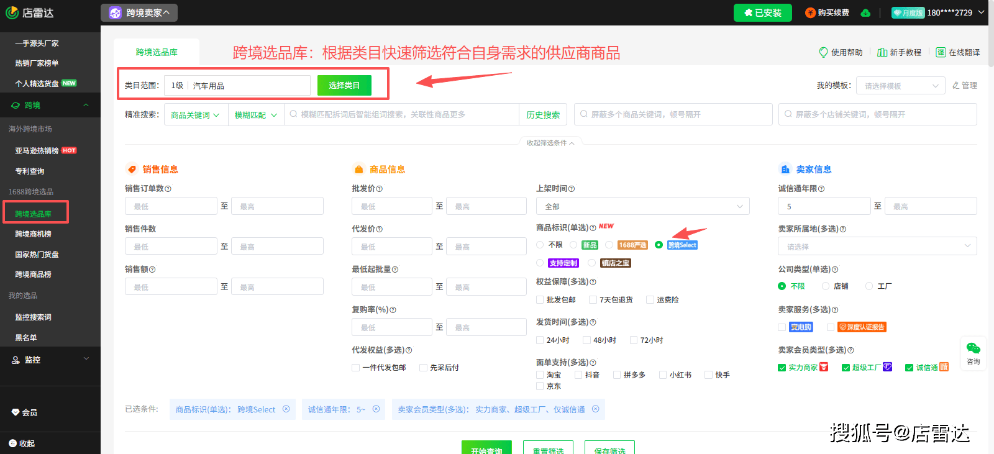The height and width of the screenshot is (454, 994).
Task: Switch to the 跨境选品库 tab
Action: [157, 52]
